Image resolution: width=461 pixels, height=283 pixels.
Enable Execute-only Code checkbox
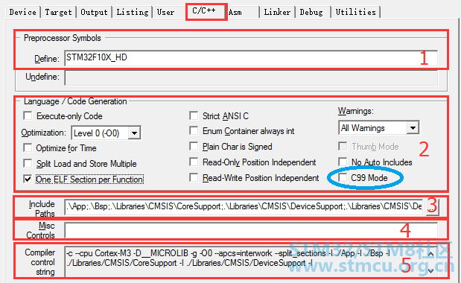pyautogui.click(x=28, y=115)
